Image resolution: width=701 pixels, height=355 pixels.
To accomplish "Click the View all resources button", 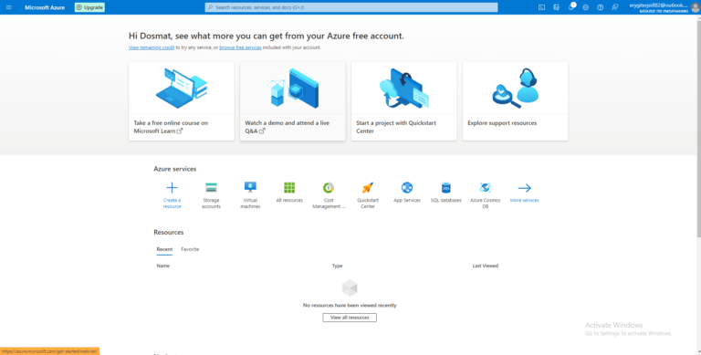I will (x=350, y=318).
